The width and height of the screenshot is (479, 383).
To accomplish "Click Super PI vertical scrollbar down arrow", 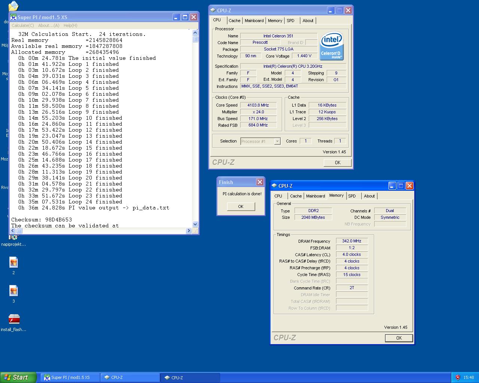I will [195, 224].
